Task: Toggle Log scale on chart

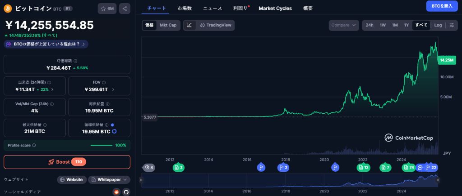Action: 438,25
